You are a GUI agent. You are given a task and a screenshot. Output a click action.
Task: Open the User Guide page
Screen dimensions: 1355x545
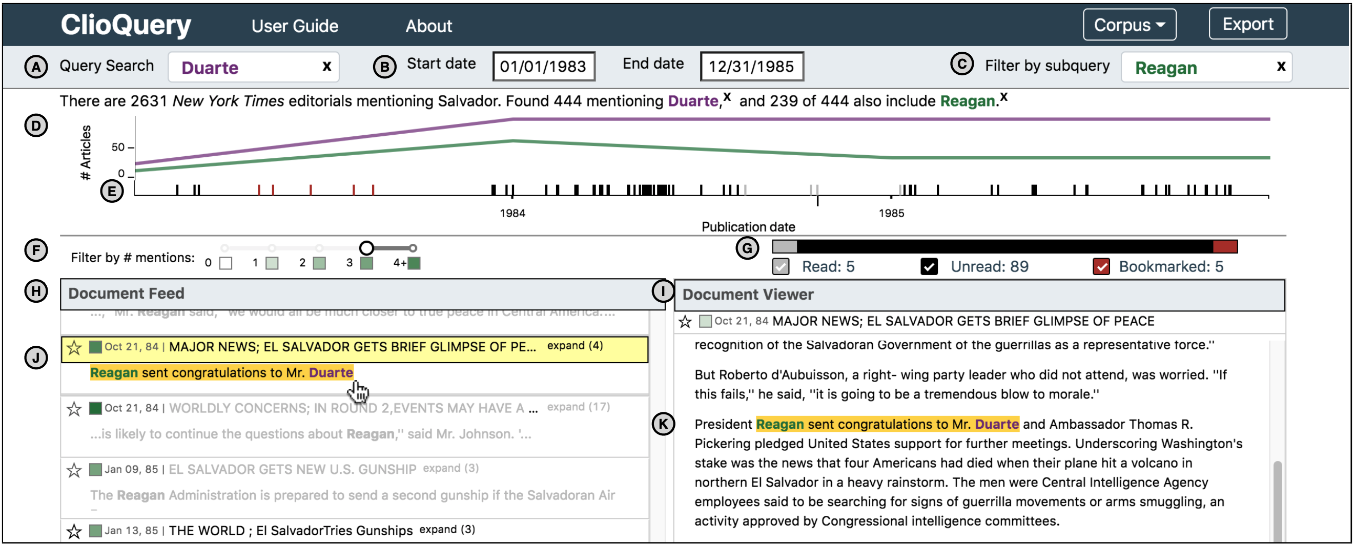tap(295, 26)
